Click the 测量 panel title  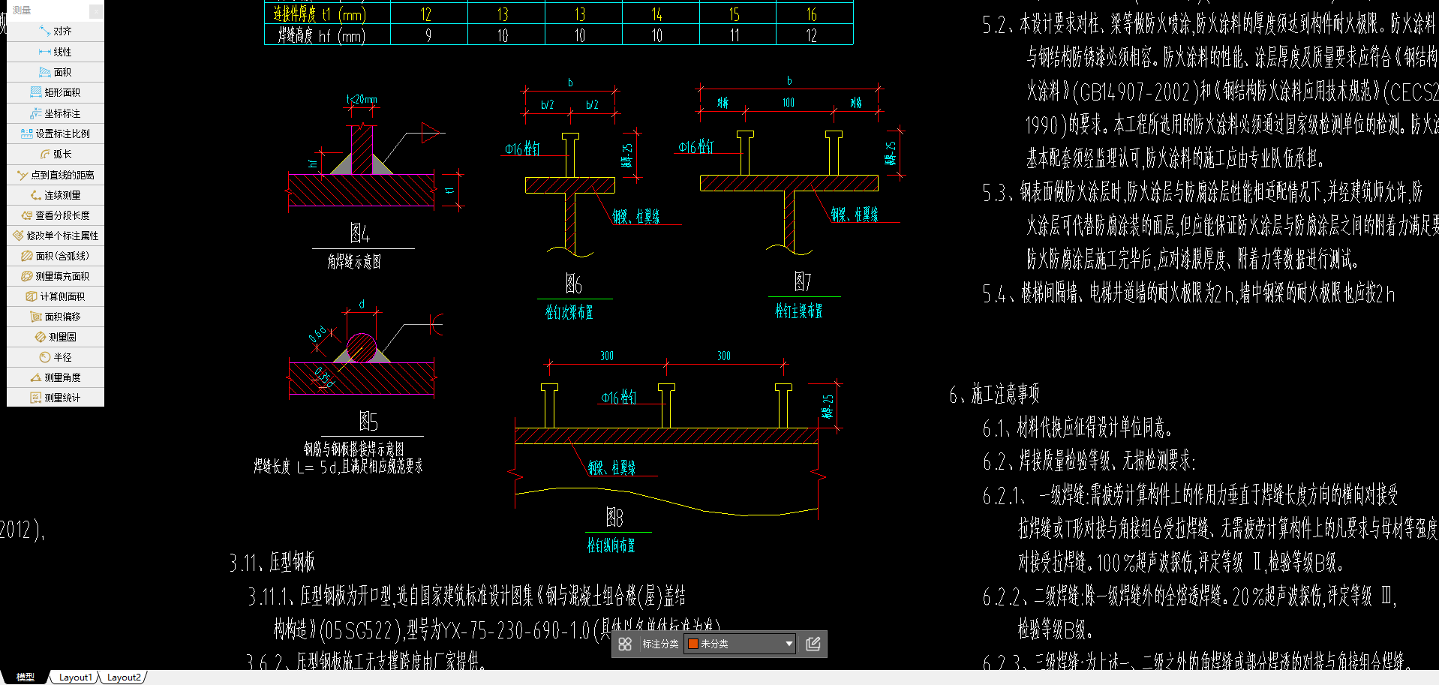pos(23,11)
